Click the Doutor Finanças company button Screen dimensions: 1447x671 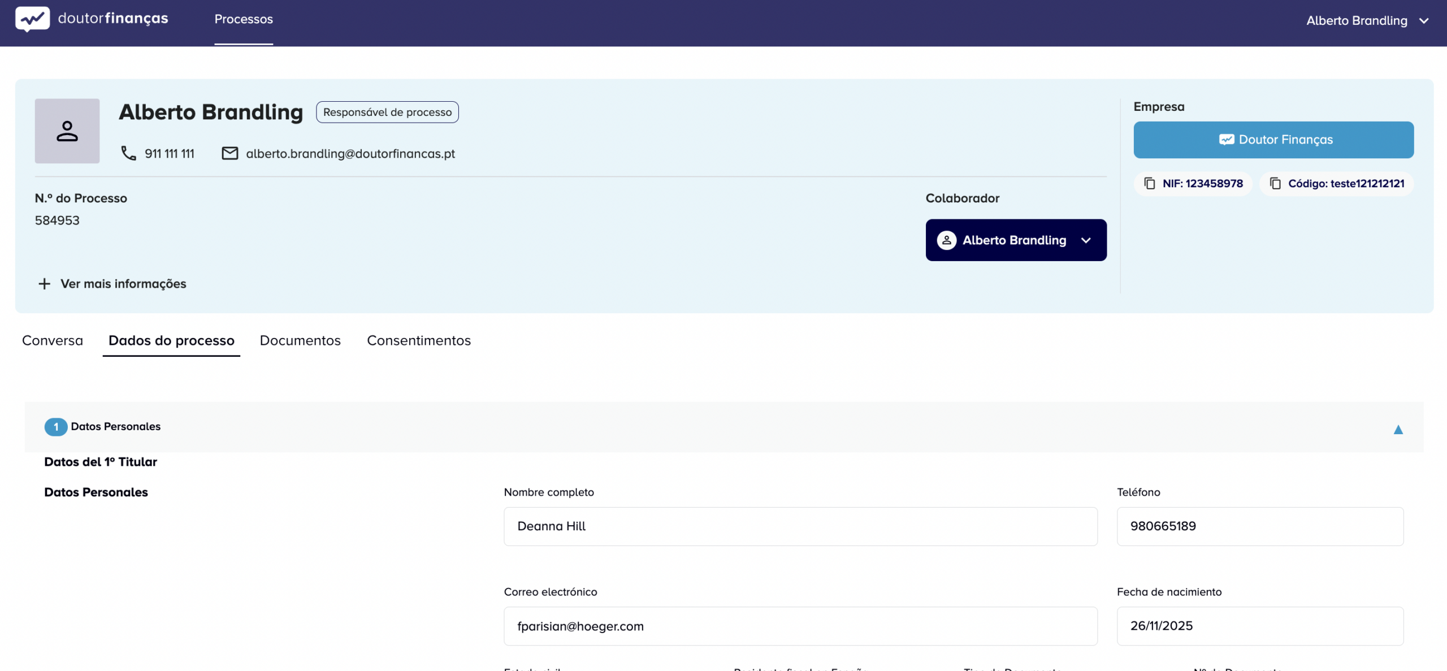(1273, 140)
